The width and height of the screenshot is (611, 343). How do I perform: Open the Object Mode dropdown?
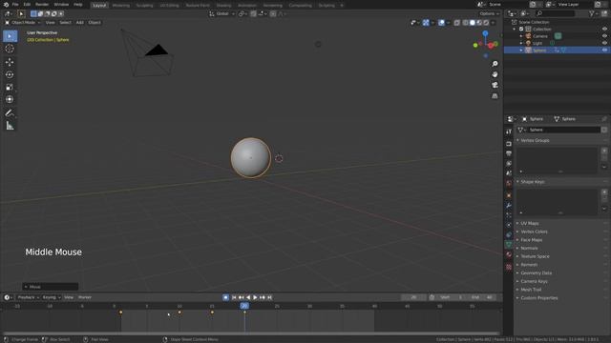click(x=23, y=23)
